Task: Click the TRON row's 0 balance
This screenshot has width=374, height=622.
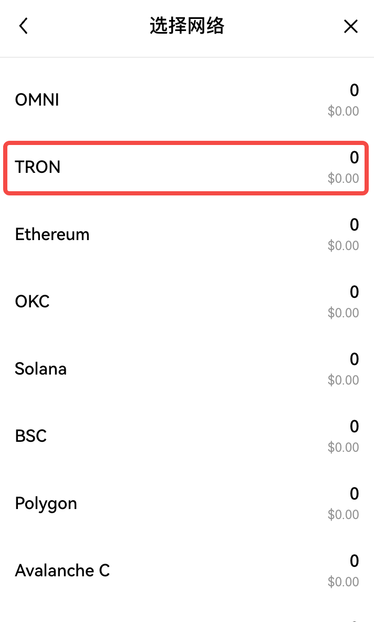Action: click(x=354, y=158)
